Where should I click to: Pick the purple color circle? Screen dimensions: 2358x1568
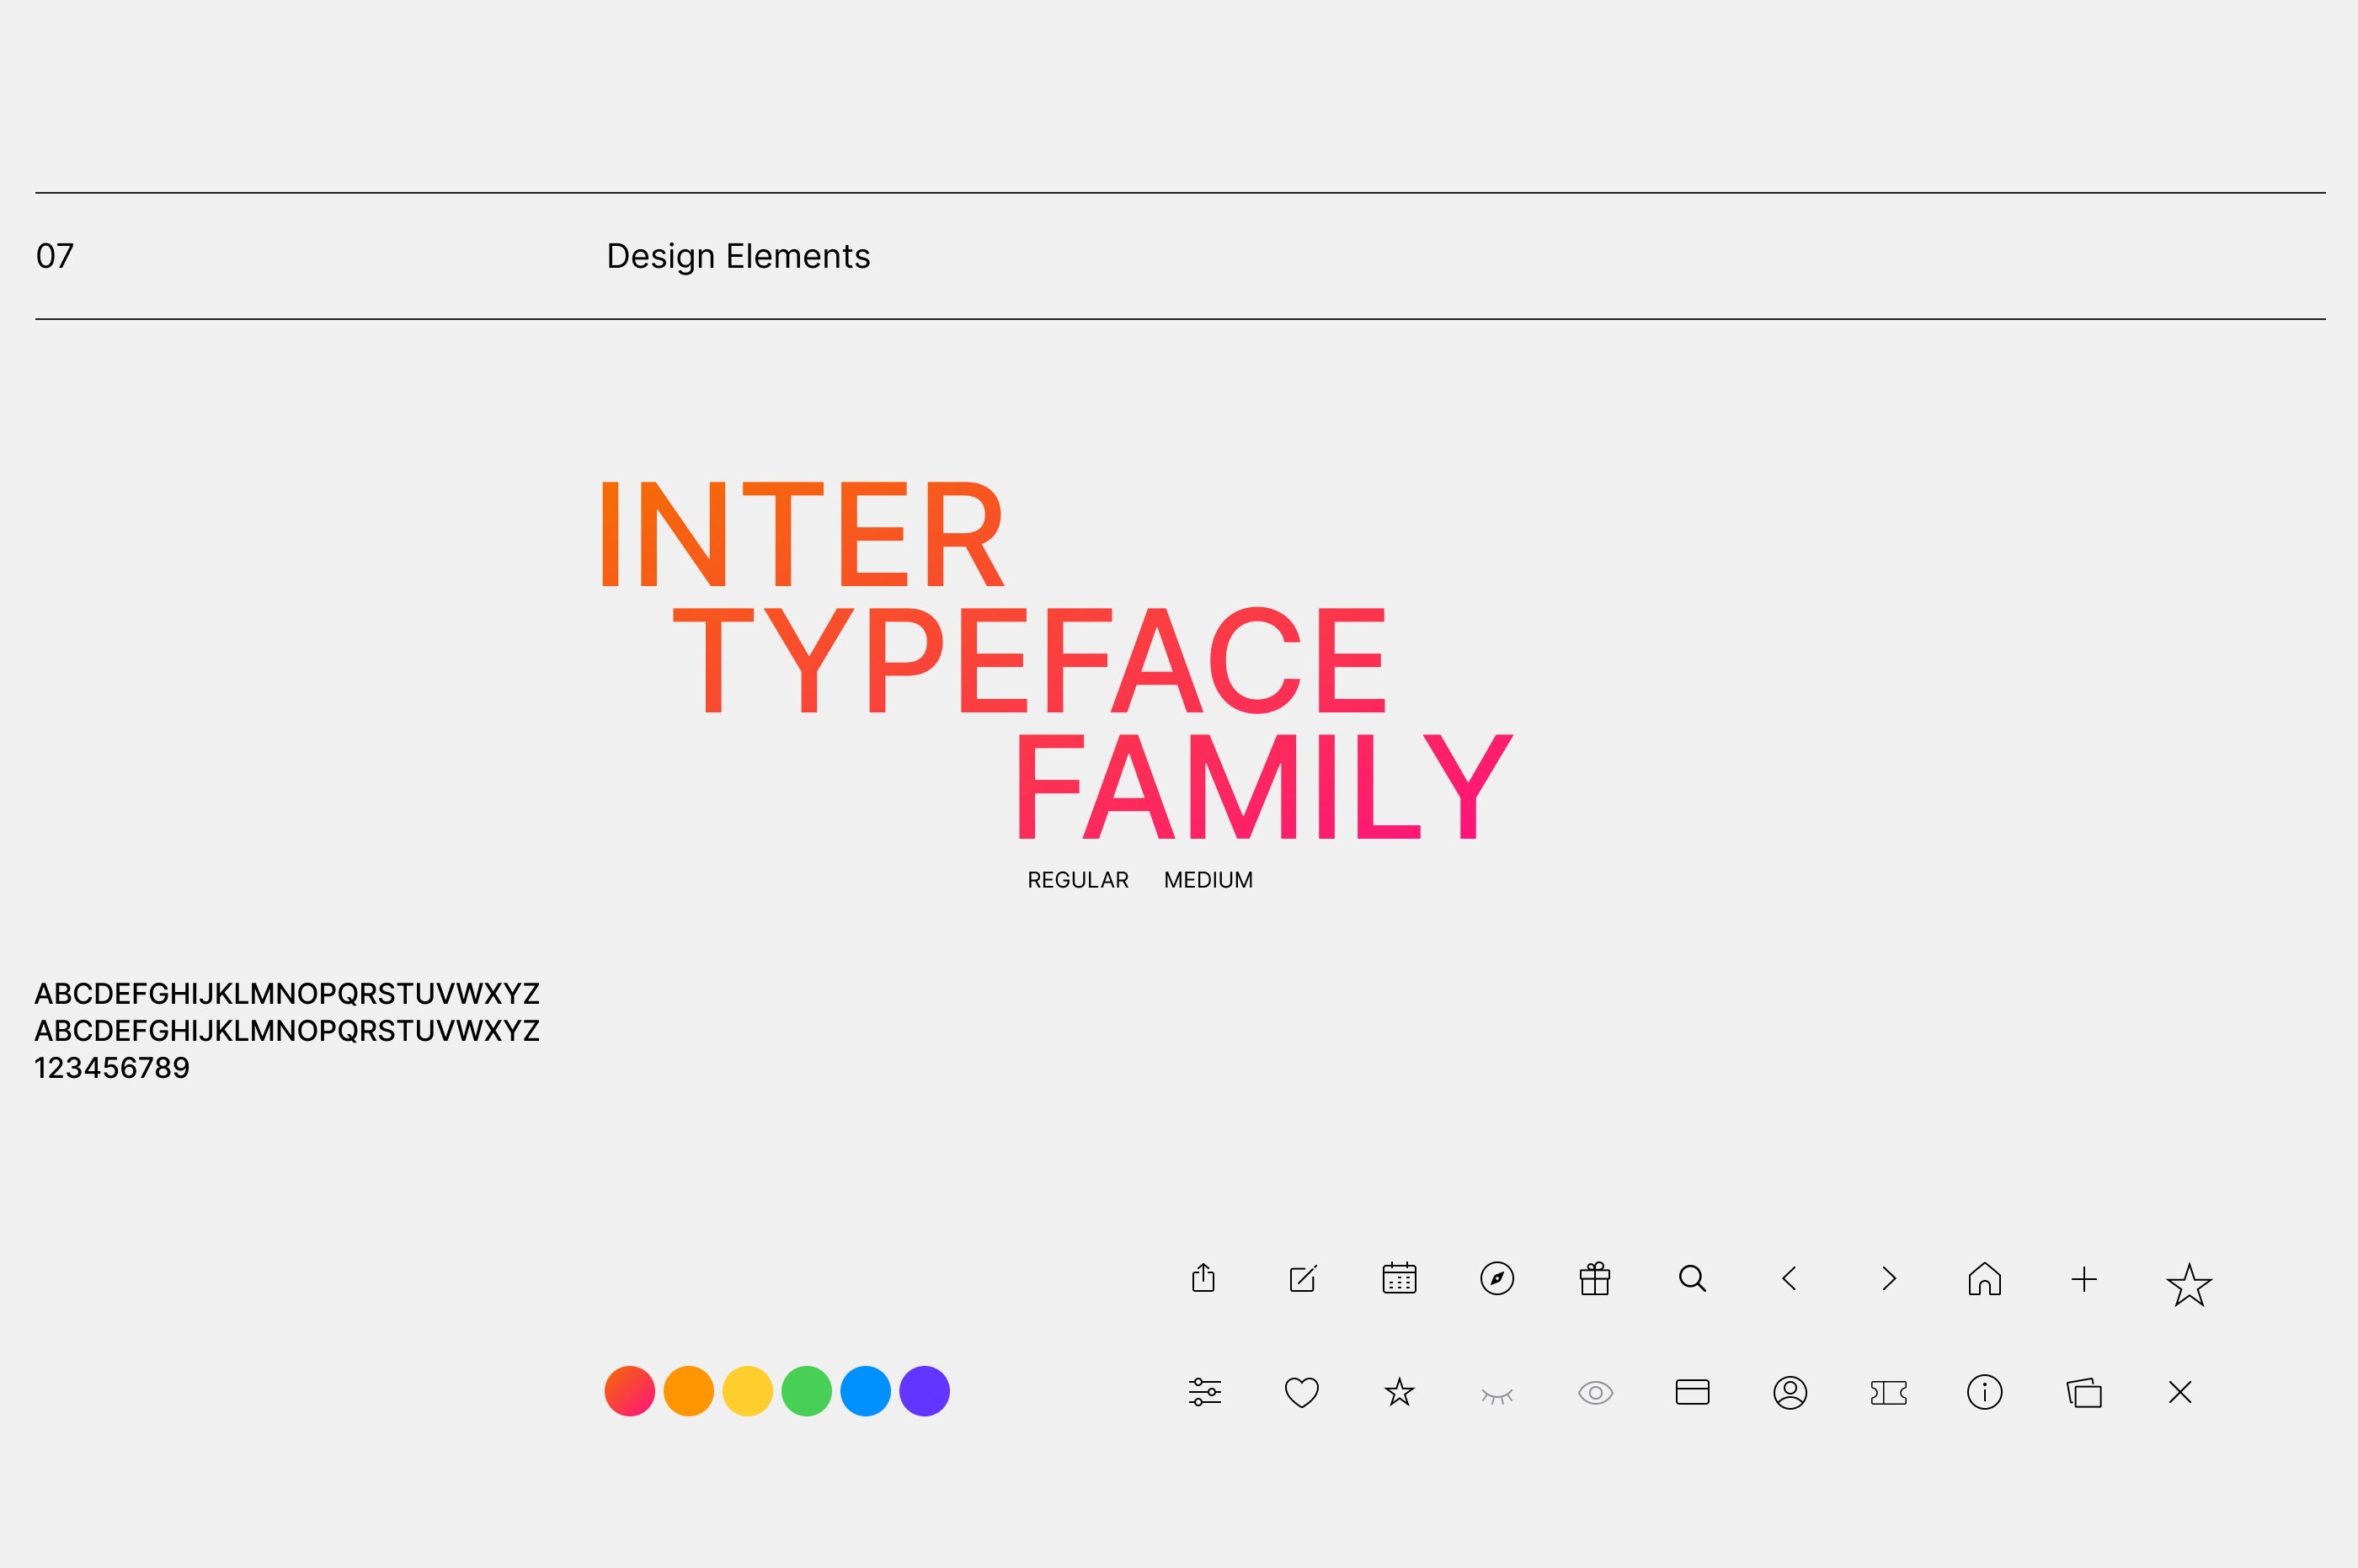[924, 1391]
